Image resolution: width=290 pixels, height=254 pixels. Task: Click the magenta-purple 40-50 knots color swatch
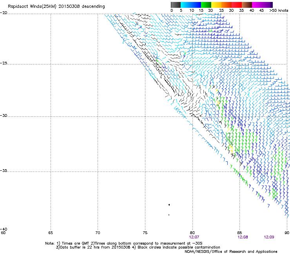point(262,5)
